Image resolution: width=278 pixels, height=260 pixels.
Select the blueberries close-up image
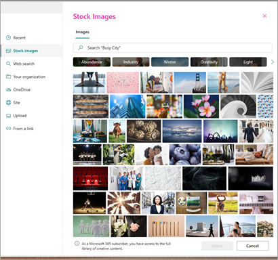tap(185, 154)
